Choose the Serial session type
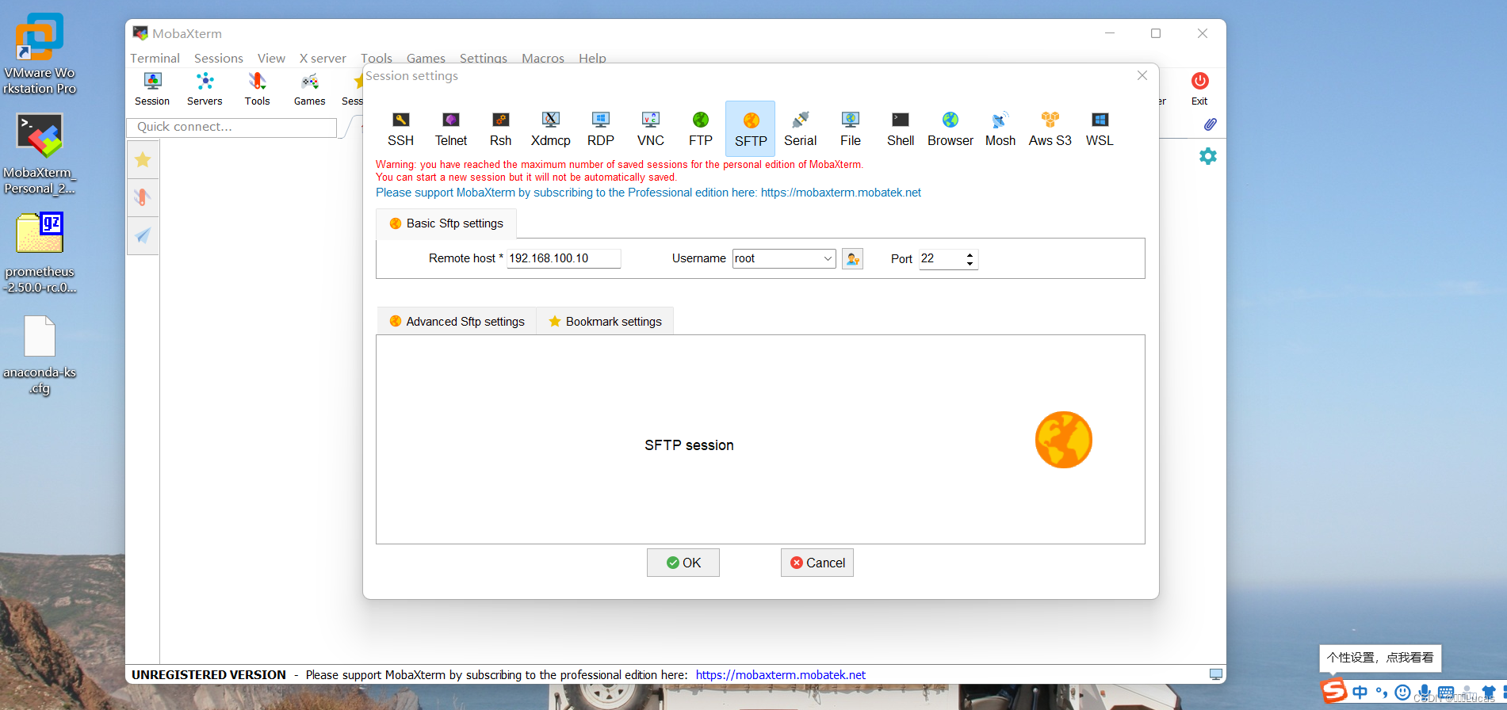This screenshot has height=710, width=1507. (x=800, y=129)
